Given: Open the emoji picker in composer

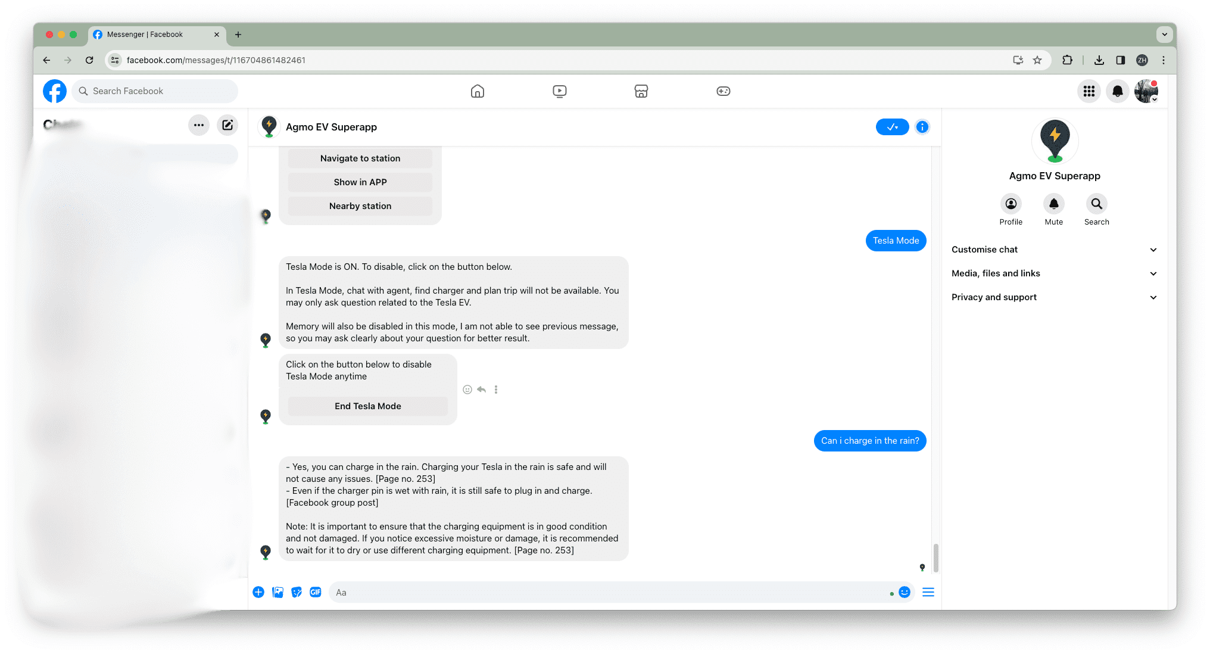Looking at the screenshot, I should (x=905, y=592).
